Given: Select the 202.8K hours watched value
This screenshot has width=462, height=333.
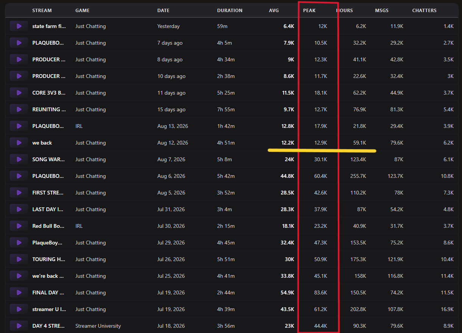Looking at the screenshot, I should [358, 309].
